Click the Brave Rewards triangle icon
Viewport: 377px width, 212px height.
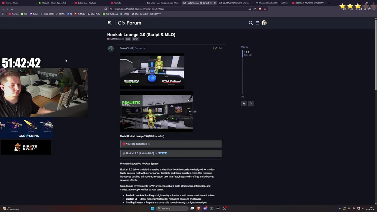click(265, 9)
